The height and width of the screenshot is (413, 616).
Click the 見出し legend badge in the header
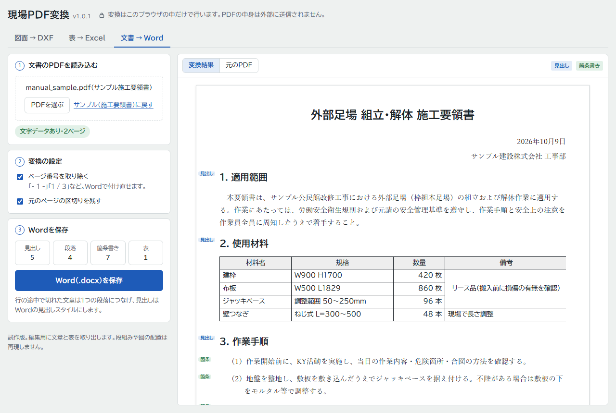click(x=562, y=66)
